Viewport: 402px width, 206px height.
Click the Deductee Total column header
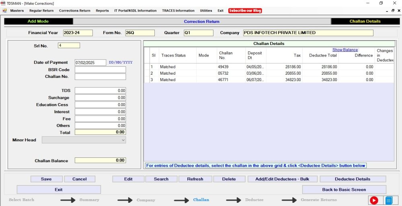point(320,55)
